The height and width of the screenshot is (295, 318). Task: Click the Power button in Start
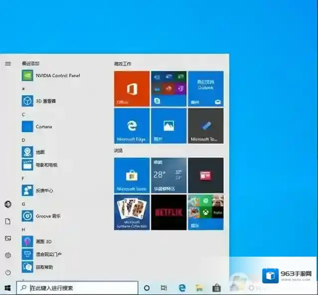[x=8, y=272]
